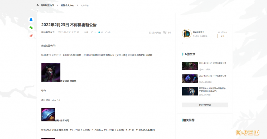The image size is (267, 139).
Task: Click the author name 英雄联盟官方 under the title
Action: point(48,32)
